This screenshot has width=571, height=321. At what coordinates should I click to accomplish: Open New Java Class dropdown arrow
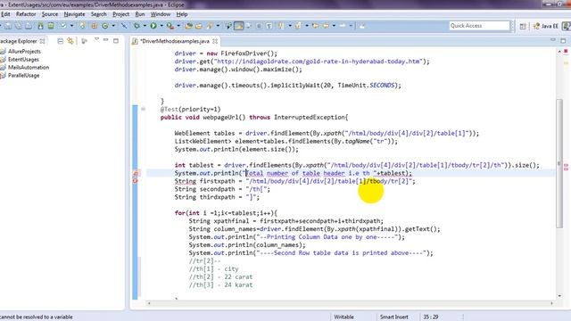click(x=113, y=26)
